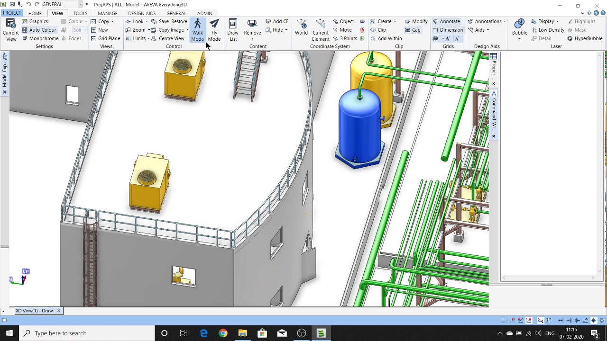Toggle the axes magnet snap in status bar
Image resolution: width=607 pixels, height=341 pixels.
tap(528, 321)
